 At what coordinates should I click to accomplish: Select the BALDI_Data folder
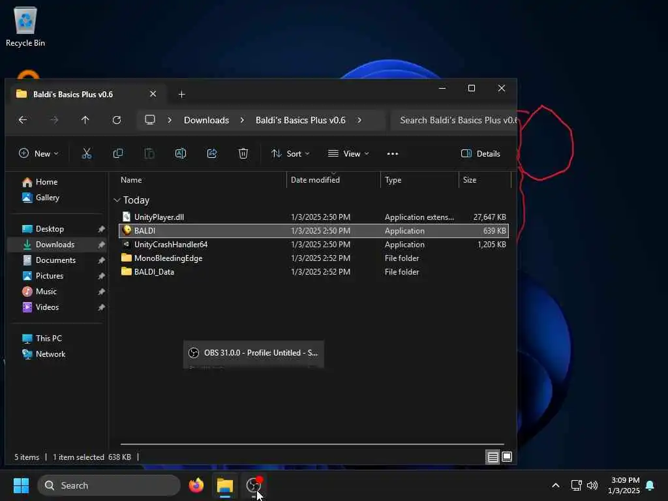click(x=314, y=272)
